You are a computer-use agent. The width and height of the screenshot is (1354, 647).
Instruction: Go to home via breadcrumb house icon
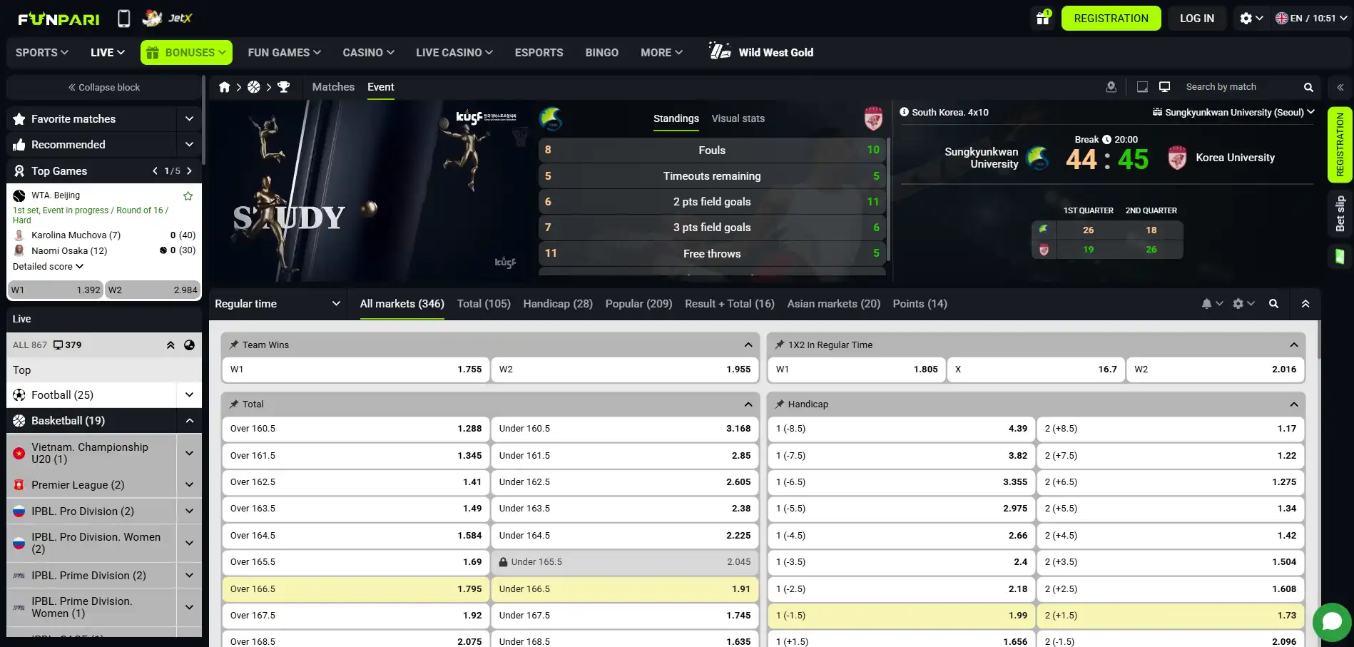[225, 87]
